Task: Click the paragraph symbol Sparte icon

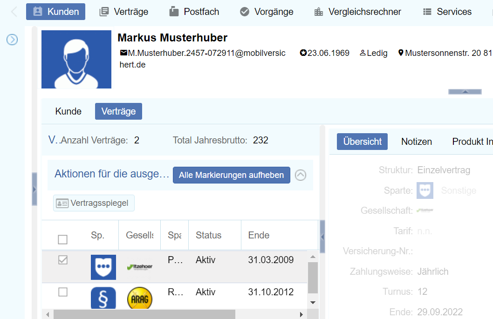Action: click(103, 298)
